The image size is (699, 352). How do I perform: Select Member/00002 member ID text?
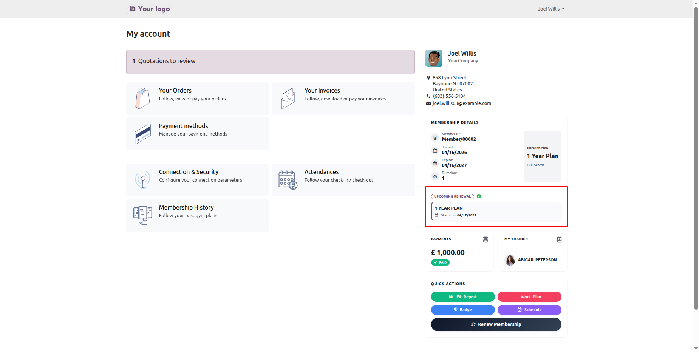coord(459,139)
